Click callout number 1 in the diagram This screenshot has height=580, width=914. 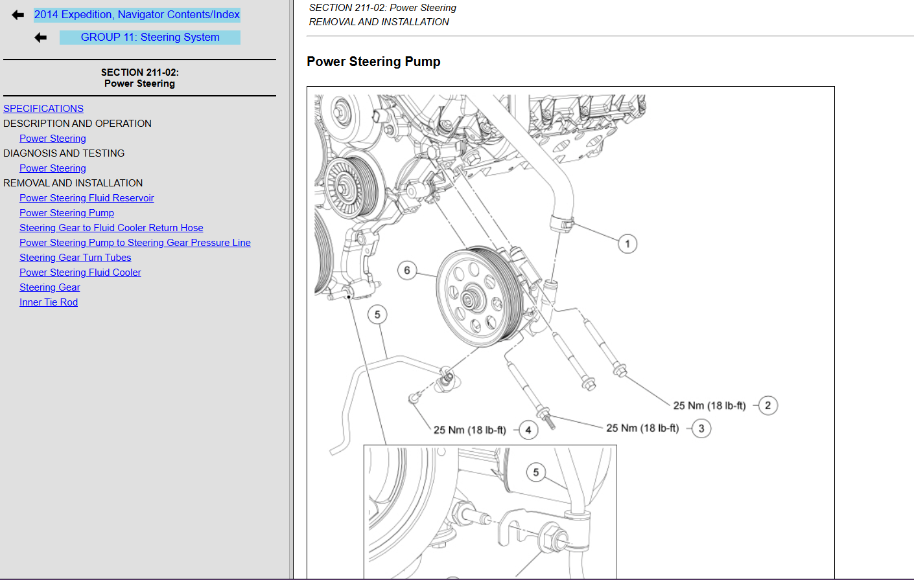pyautogui.click(x=627, y=244)
